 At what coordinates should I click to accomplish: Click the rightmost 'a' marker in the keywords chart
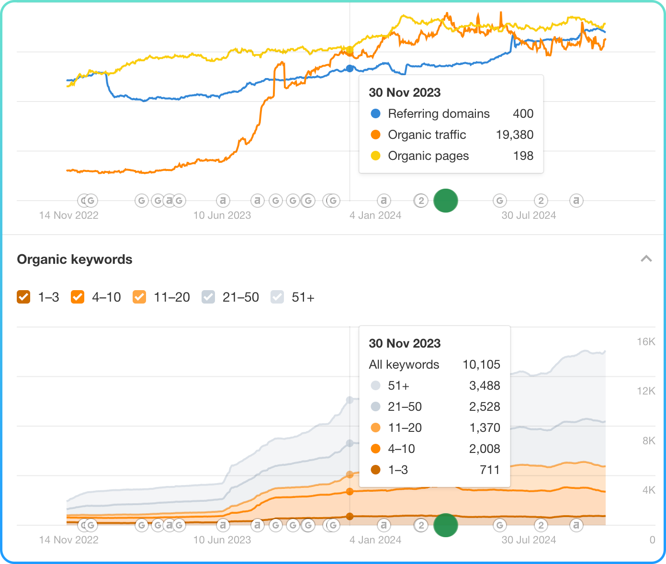pos(576,525)
